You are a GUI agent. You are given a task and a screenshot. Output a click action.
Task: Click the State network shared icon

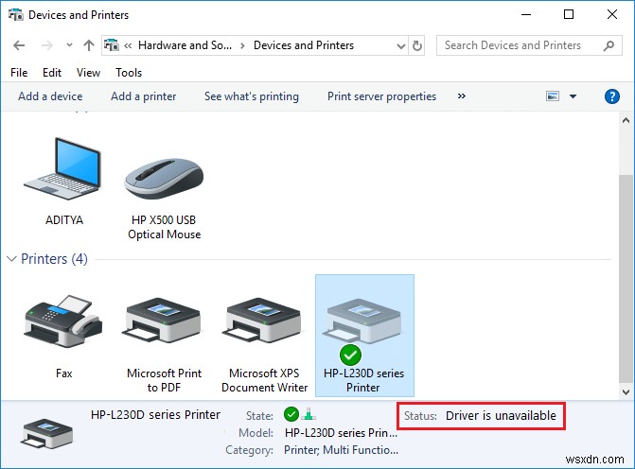point(309,414)
